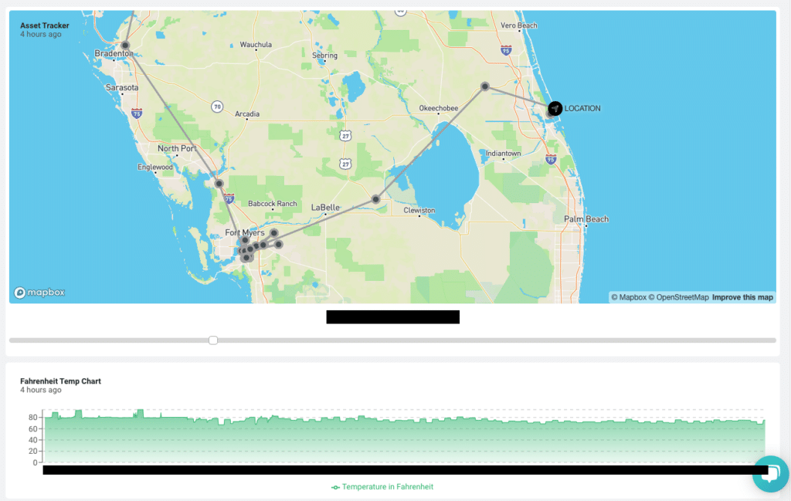Click the marker between Sarasota and Fort Myers
791x501 pixels.
click(219, 184)
